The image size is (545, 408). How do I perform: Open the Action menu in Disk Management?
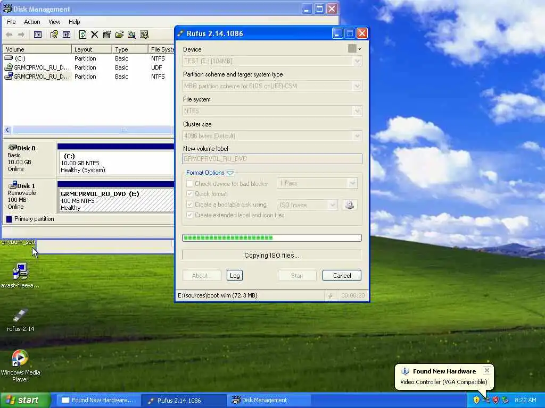click(32, 21)
